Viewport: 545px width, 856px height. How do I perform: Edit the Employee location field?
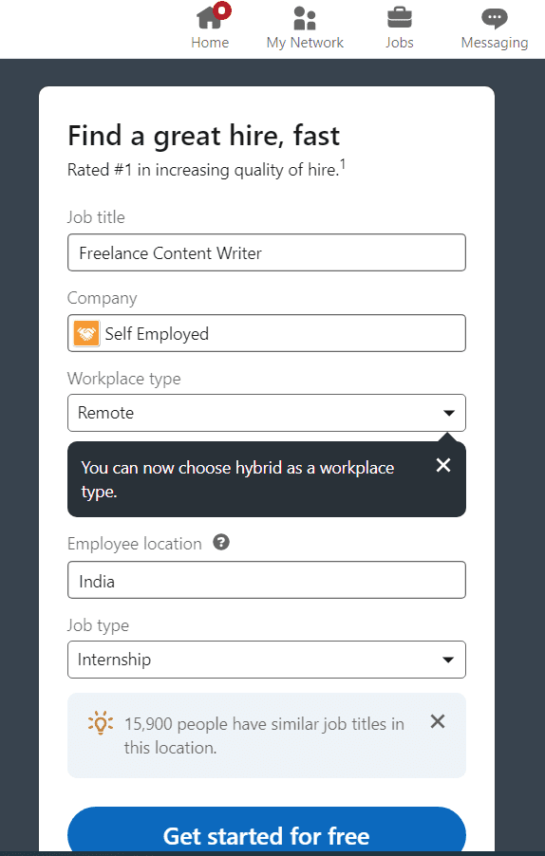267,580
